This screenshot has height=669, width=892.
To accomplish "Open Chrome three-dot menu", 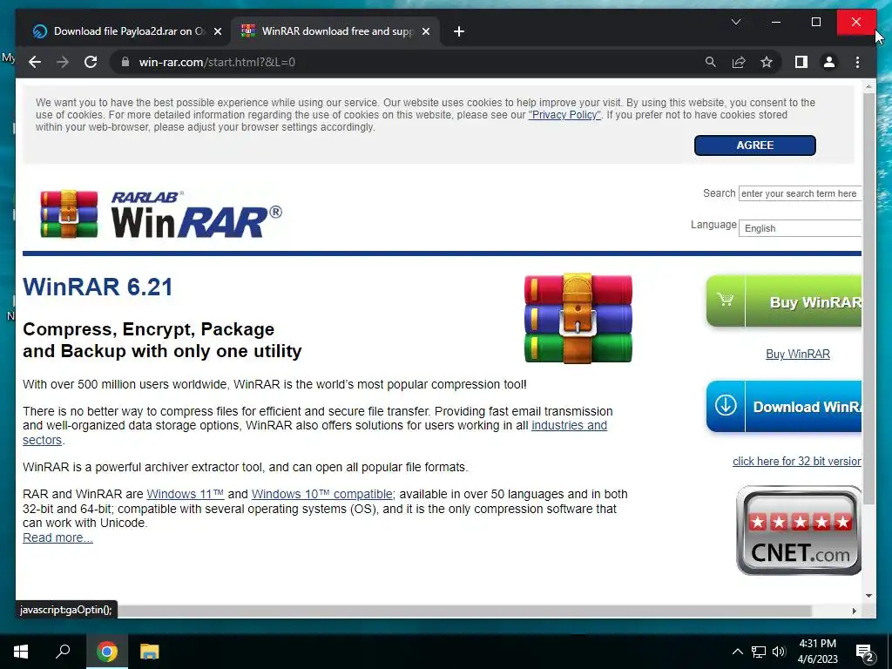I will coord(857,62).
